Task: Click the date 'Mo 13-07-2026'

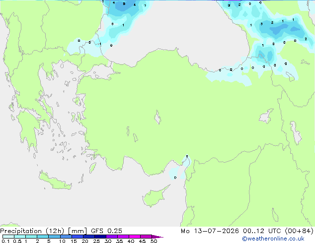Action: click(210, 231)
